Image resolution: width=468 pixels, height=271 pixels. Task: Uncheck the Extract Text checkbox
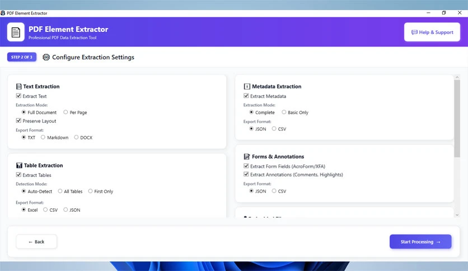pyautogui.click(x=18, y=96)
